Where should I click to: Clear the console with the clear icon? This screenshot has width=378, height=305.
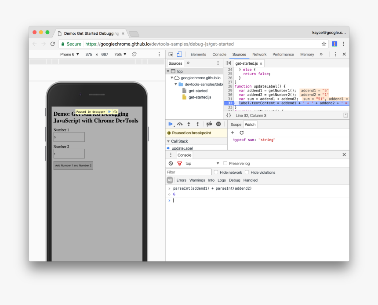click(x=171, y=163)
